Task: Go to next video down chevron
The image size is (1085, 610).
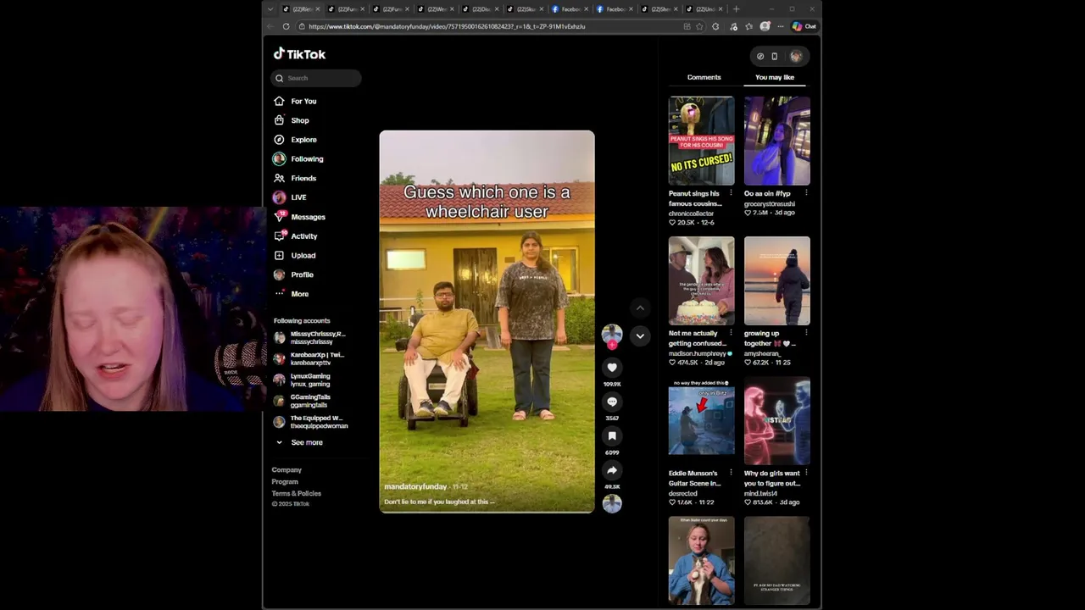Action: point(640,335)
